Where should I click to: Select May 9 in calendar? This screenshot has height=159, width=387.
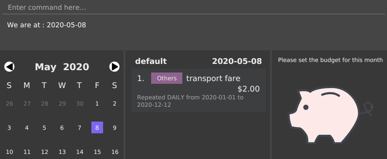(114, 127)
